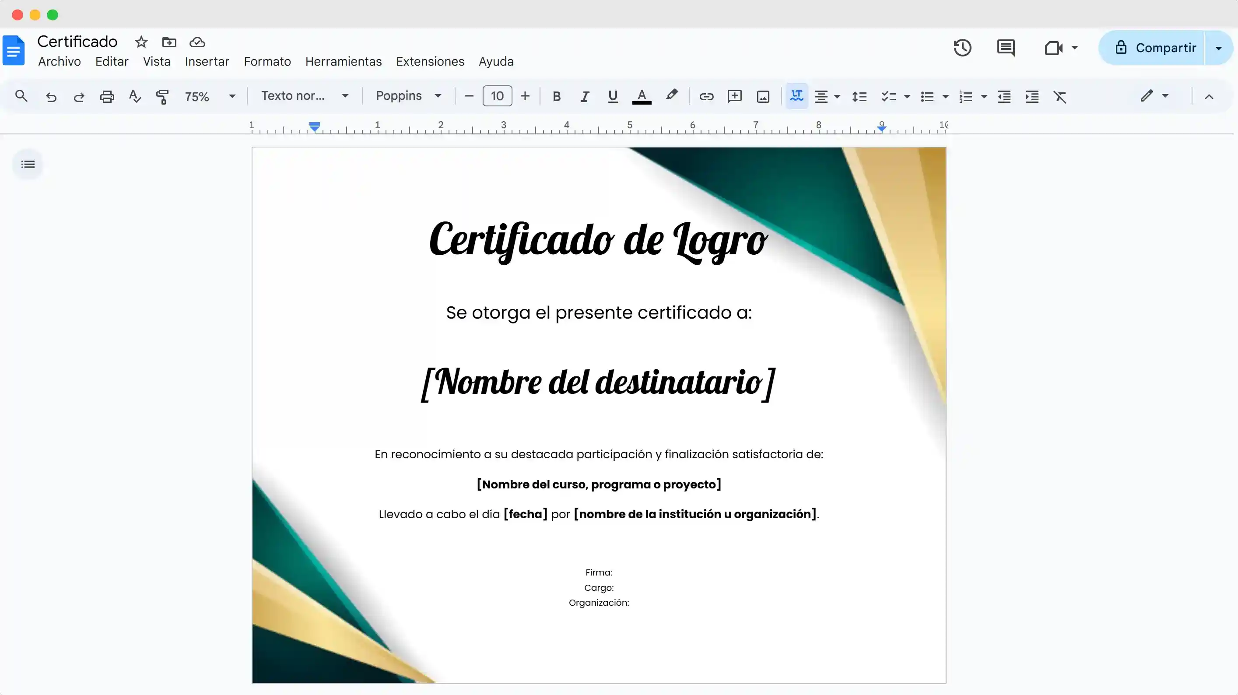Open version history clock icon
This screenshot has height=695, width=1238.
[962, 48]
